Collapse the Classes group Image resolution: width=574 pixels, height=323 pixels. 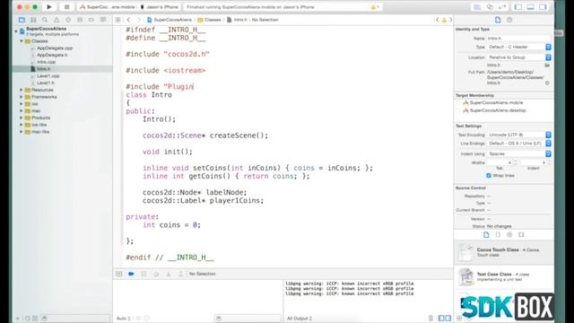pyautogui.click(x=22, y=41)
